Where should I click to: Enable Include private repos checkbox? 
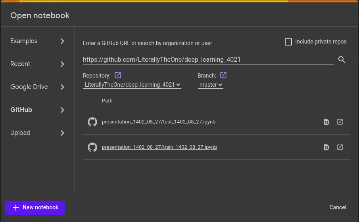288,42
